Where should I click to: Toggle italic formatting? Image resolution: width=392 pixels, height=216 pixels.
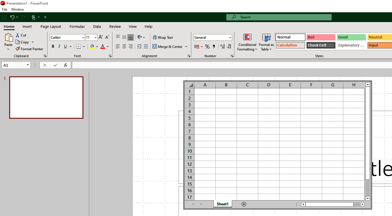click(59, 46)
